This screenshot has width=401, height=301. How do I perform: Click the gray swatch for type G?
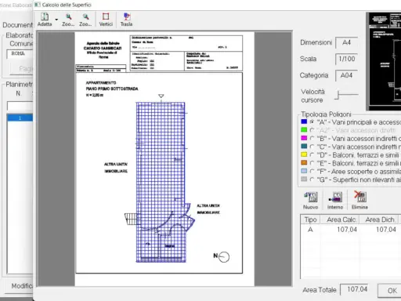[x=304, y=179]
